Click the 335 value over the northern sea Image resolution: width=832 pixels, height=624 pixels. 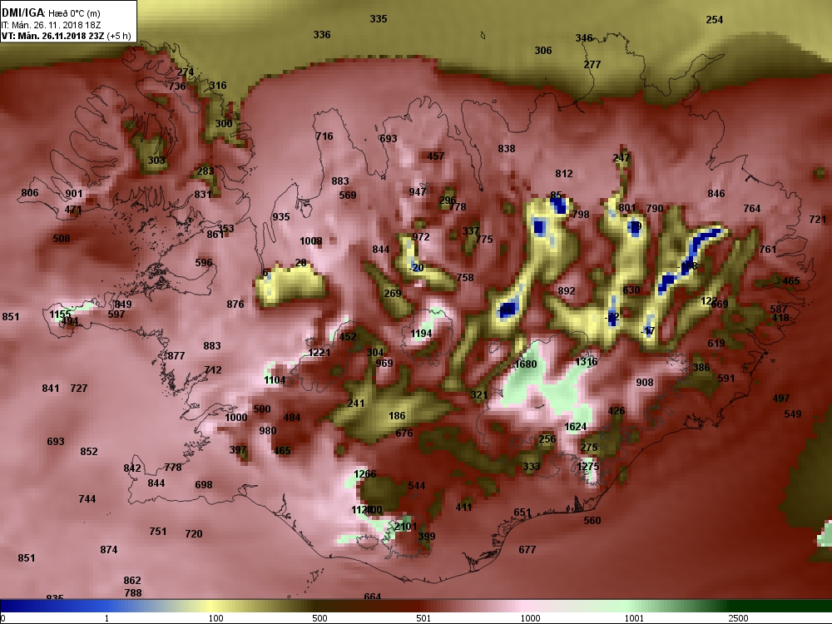[379, 18]
